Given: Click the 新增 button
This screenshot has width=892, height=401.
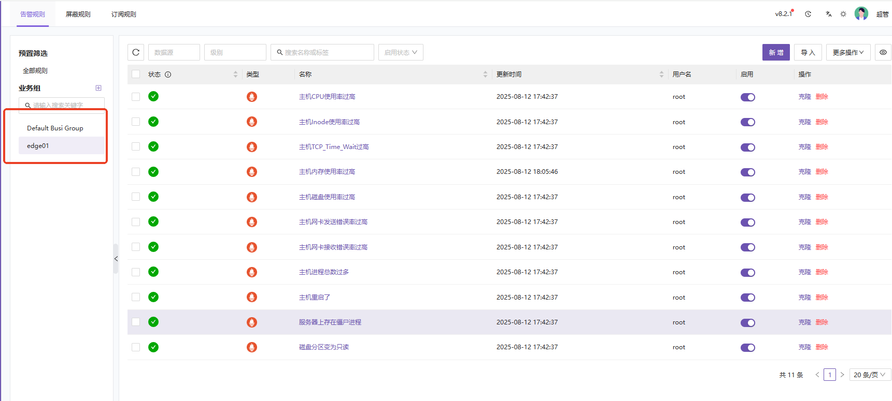Looking at the screenshot, I should 776,52.
